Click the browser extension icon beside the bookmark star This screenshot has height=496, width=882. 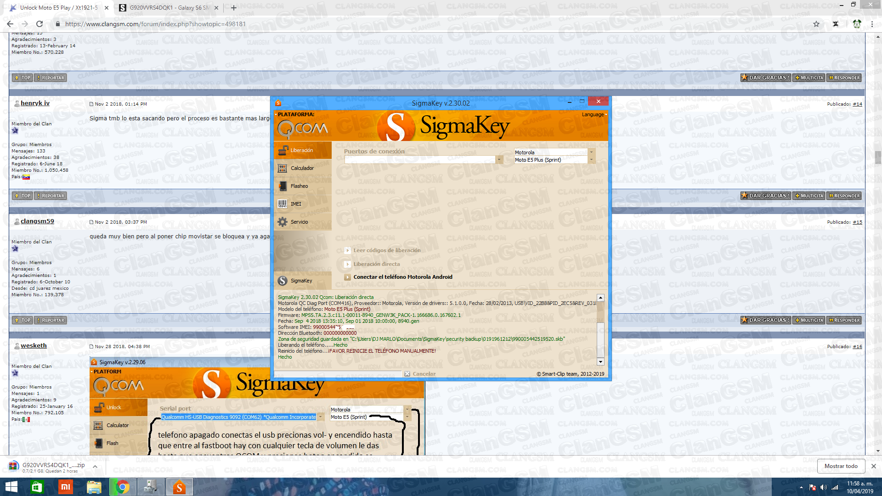pos(836,24)
